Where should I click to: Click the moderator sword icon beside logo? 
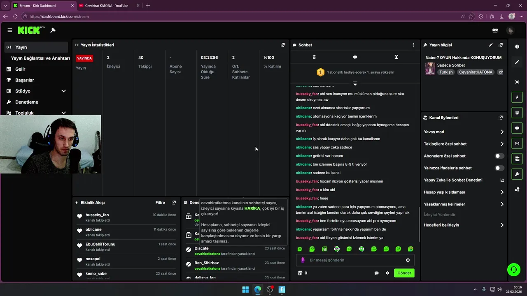(53, 30)
